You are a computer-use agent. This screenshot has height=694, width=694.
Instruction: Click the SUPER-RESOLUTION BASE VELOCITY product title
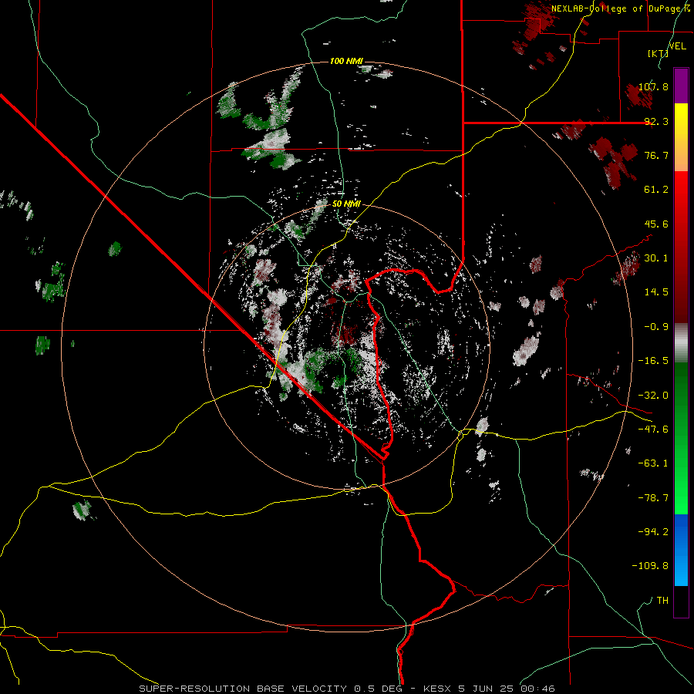244,689
